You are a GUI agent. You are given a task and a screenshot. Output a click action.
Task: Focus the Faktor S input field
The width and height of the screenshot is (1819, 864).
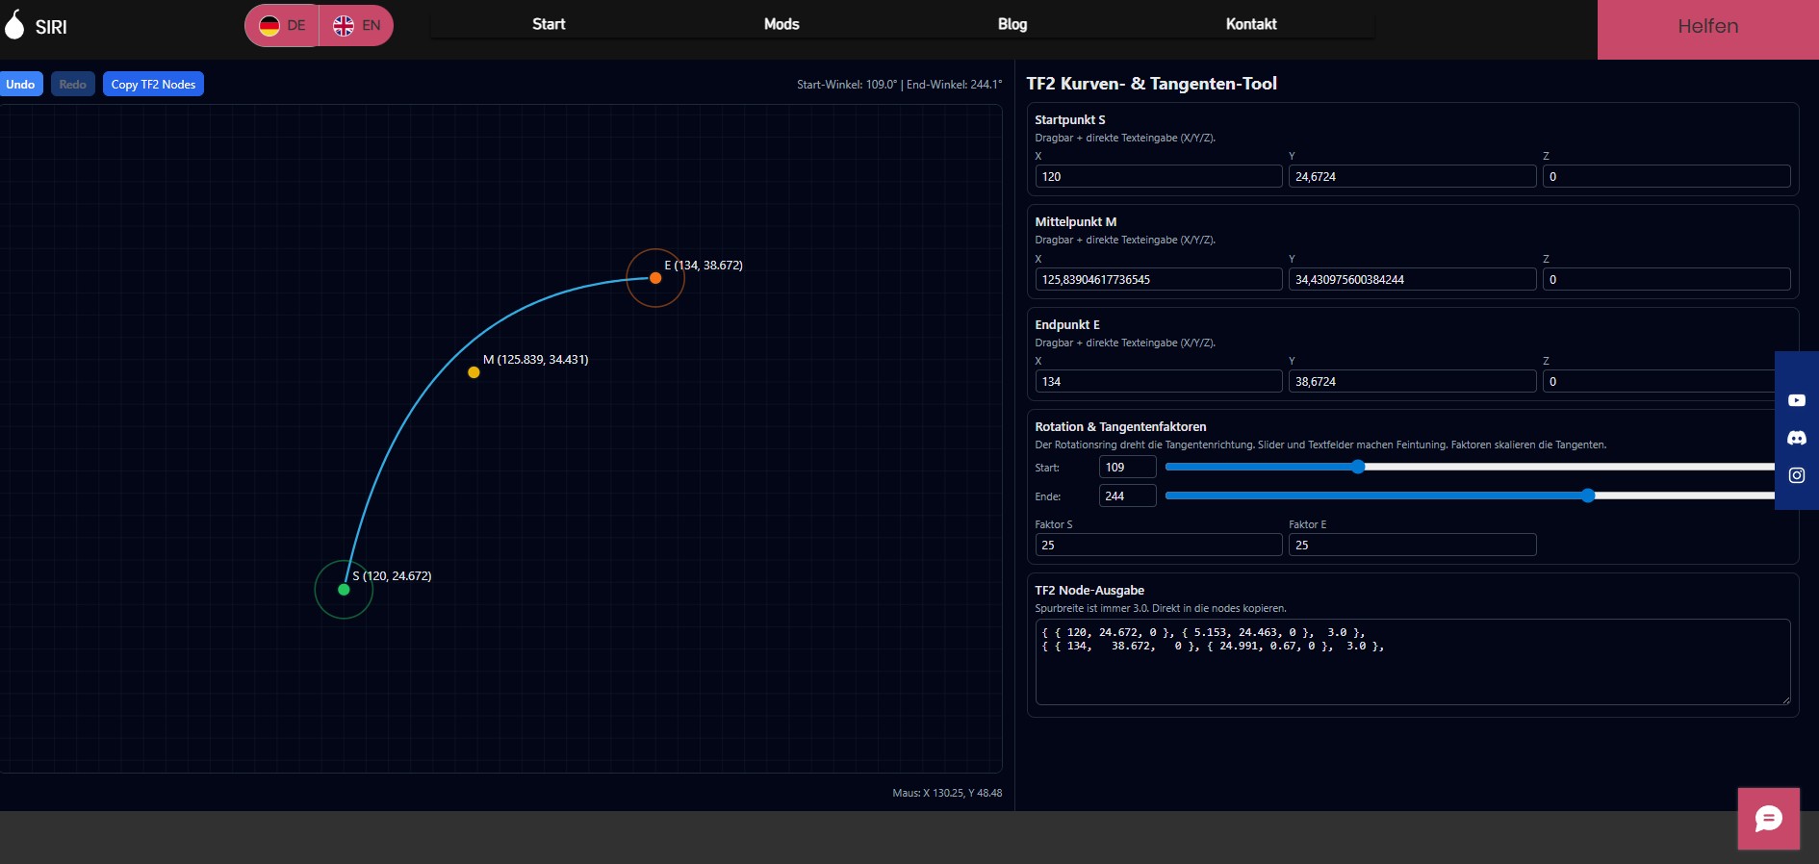1158,545
